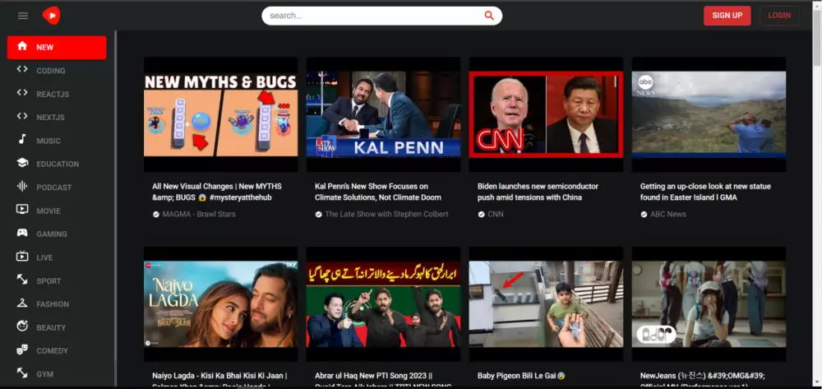Open The Late Show with Stephen Colbert channel
Image resolution: width=822 pixels, height=389 pixels.
pos(386,214)
